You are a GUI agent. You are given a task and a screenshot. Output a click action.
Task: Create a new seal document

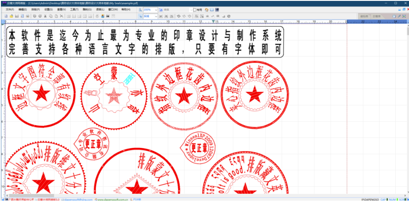point(6,16)
